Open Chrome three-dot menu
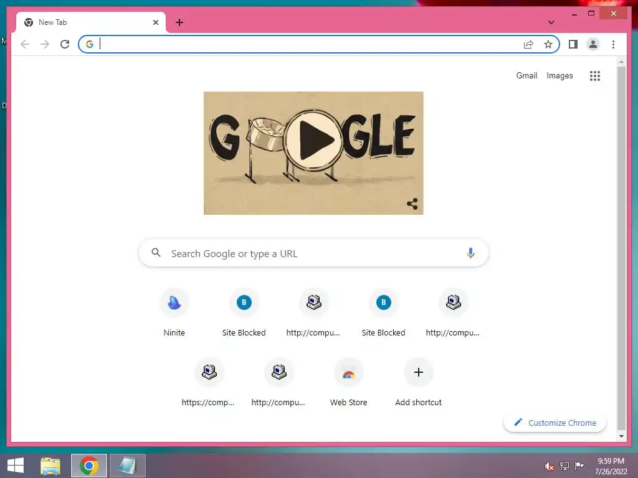This screenshot has width=638, height=478. tap(613, 44)
